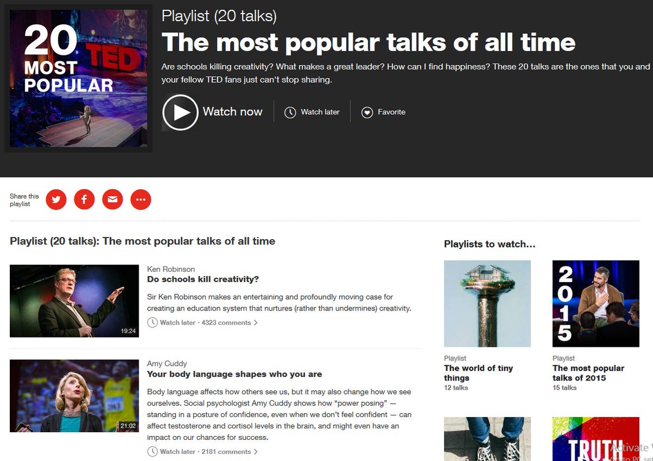Click the 12 talks count text
The width and height of the screenshot is (653, 461).
tap(456, 388)
